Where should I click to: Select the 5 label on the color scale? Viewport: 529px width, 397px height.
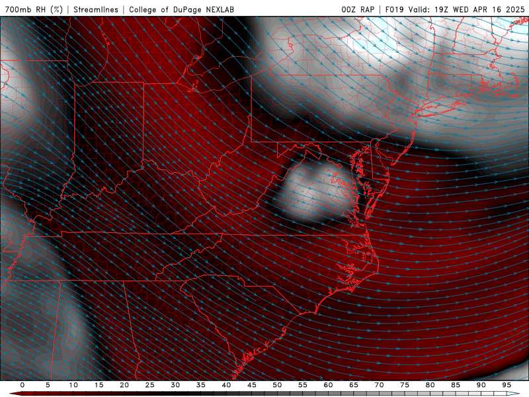point(48,385)
